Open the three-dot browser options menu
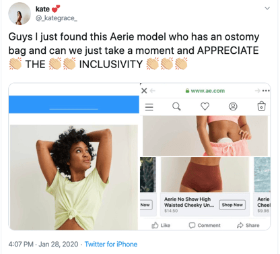The image size is (280, 254). click(266, 91)
